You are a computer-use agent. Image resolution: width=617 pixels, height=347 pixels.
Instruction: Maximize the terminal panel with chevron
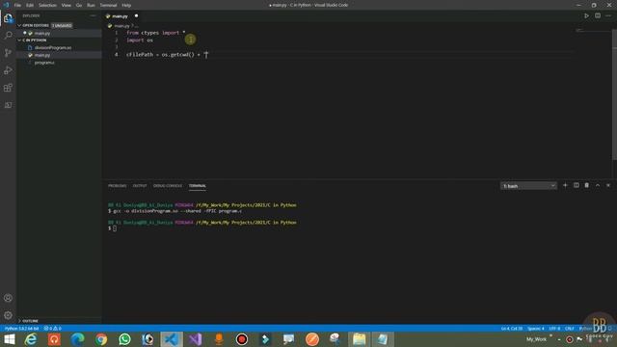[x=598, y=185]
